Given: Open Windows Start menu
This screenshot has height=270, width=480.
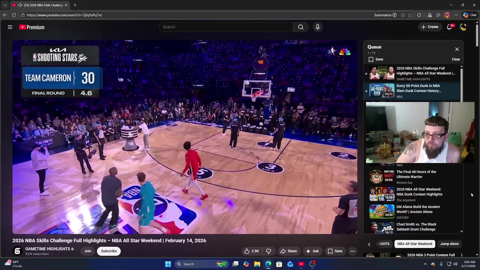Looking at the screenshot, I should (168, 264).
